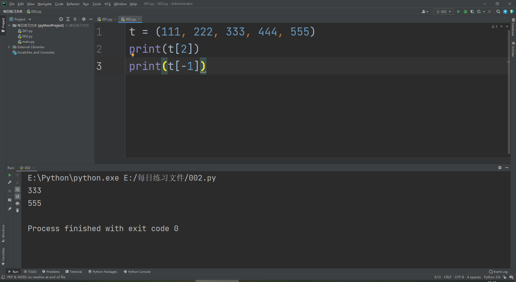Hide the Run tool window

point(507,168)
